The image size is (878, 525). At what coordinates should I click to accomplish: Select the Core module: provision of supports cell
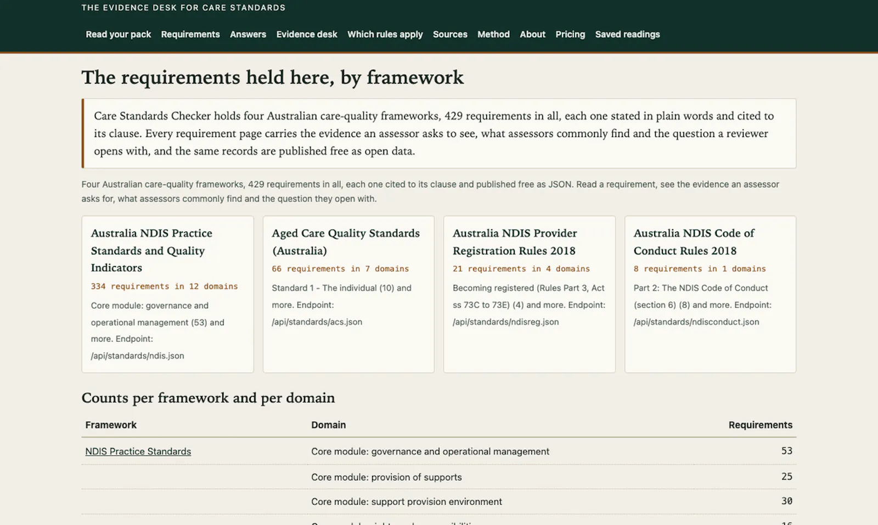[x=386, y=477]
